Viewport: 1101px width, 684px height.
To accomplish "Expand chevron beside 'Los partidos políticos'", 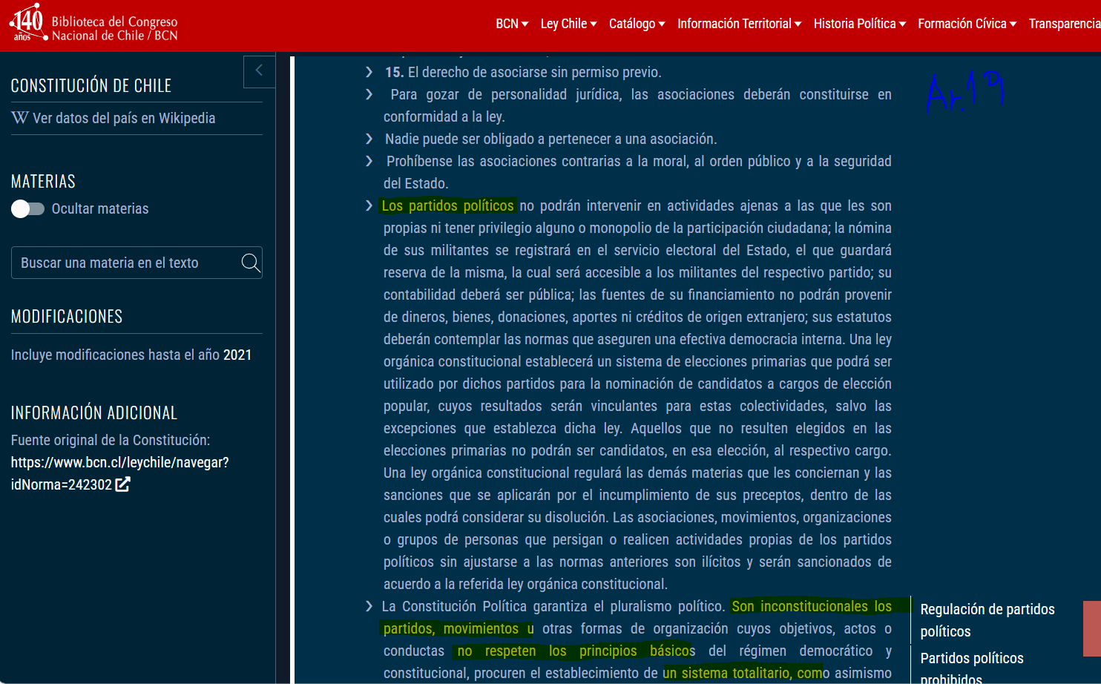I will coord(369,205).
